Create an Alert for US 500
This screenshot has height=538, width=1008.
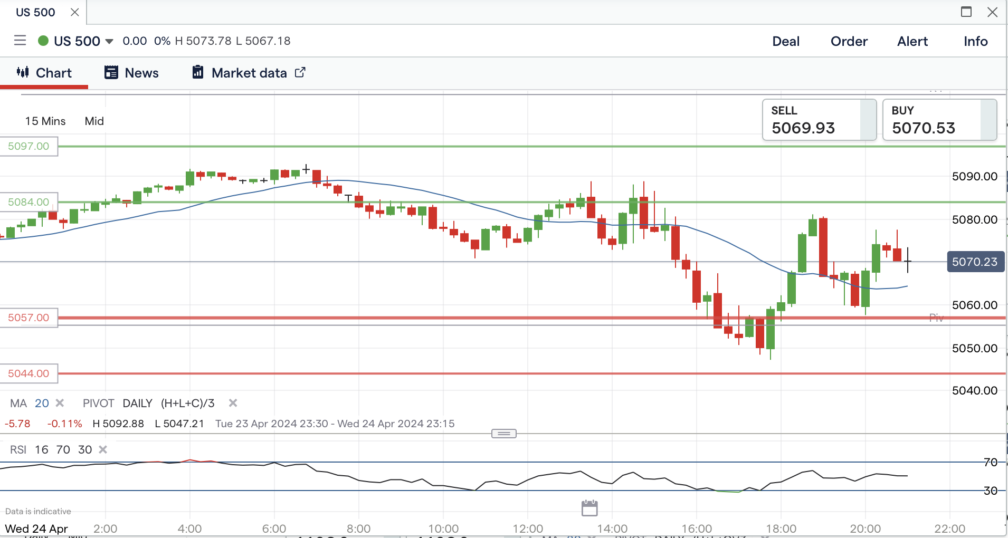click(912, 41)
